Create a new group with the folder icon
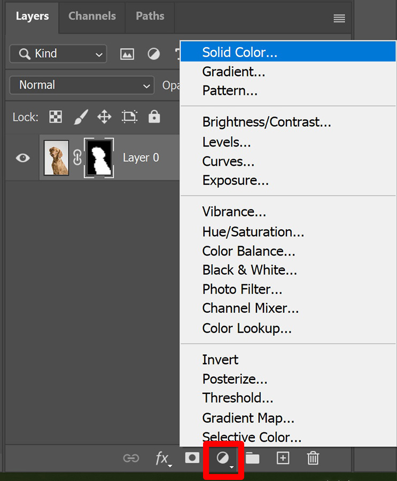Viewport: 397px width, 481px height. pos(253,459)
